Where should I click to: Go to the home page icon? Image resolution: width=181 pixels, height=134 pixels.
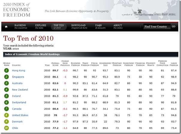[6, 27]
